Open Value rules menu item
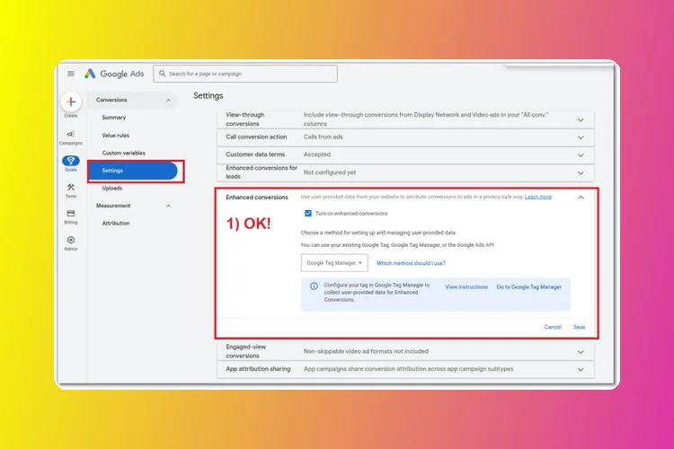 (x=116, y=135)
